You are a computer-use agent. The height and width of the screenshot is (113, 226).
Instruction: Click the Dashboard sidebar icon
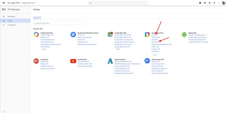tap(4, 17)
